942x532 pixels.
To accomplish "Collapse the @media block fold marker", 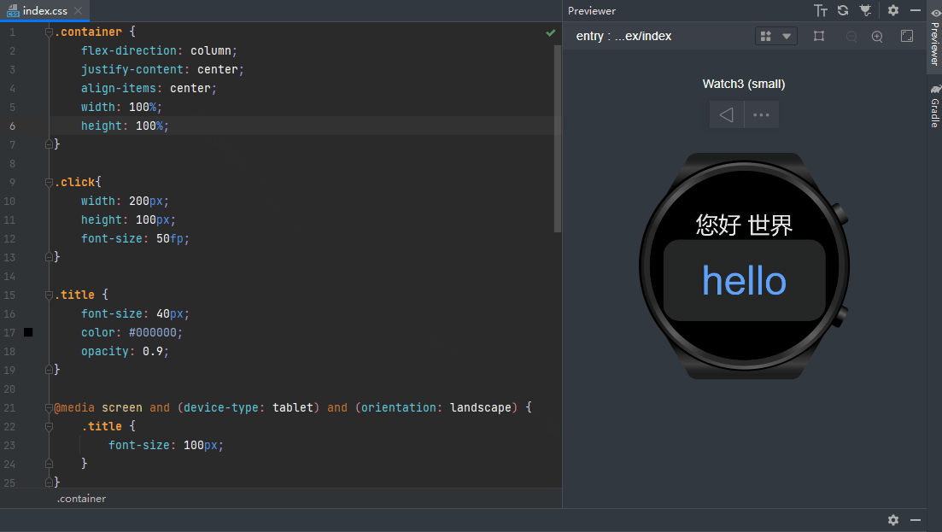I will coord(49,407).
